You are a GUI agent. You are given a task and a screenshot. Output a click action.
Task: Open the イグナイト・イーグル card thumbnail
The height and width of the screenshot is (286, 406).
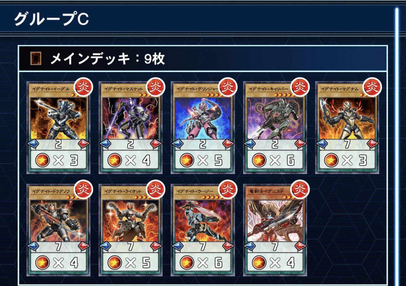59,127
